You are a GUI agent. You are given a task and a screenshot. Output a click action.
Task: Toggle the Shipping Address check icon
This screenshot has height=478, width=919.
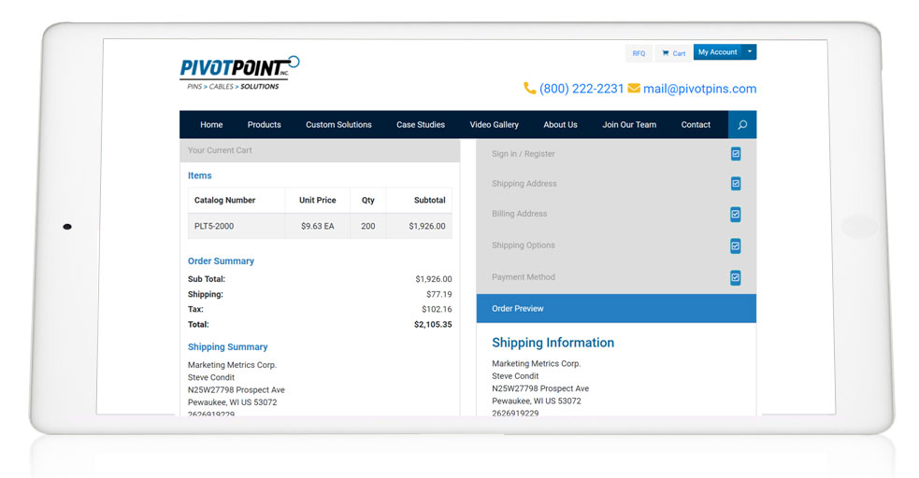(736, 184)
